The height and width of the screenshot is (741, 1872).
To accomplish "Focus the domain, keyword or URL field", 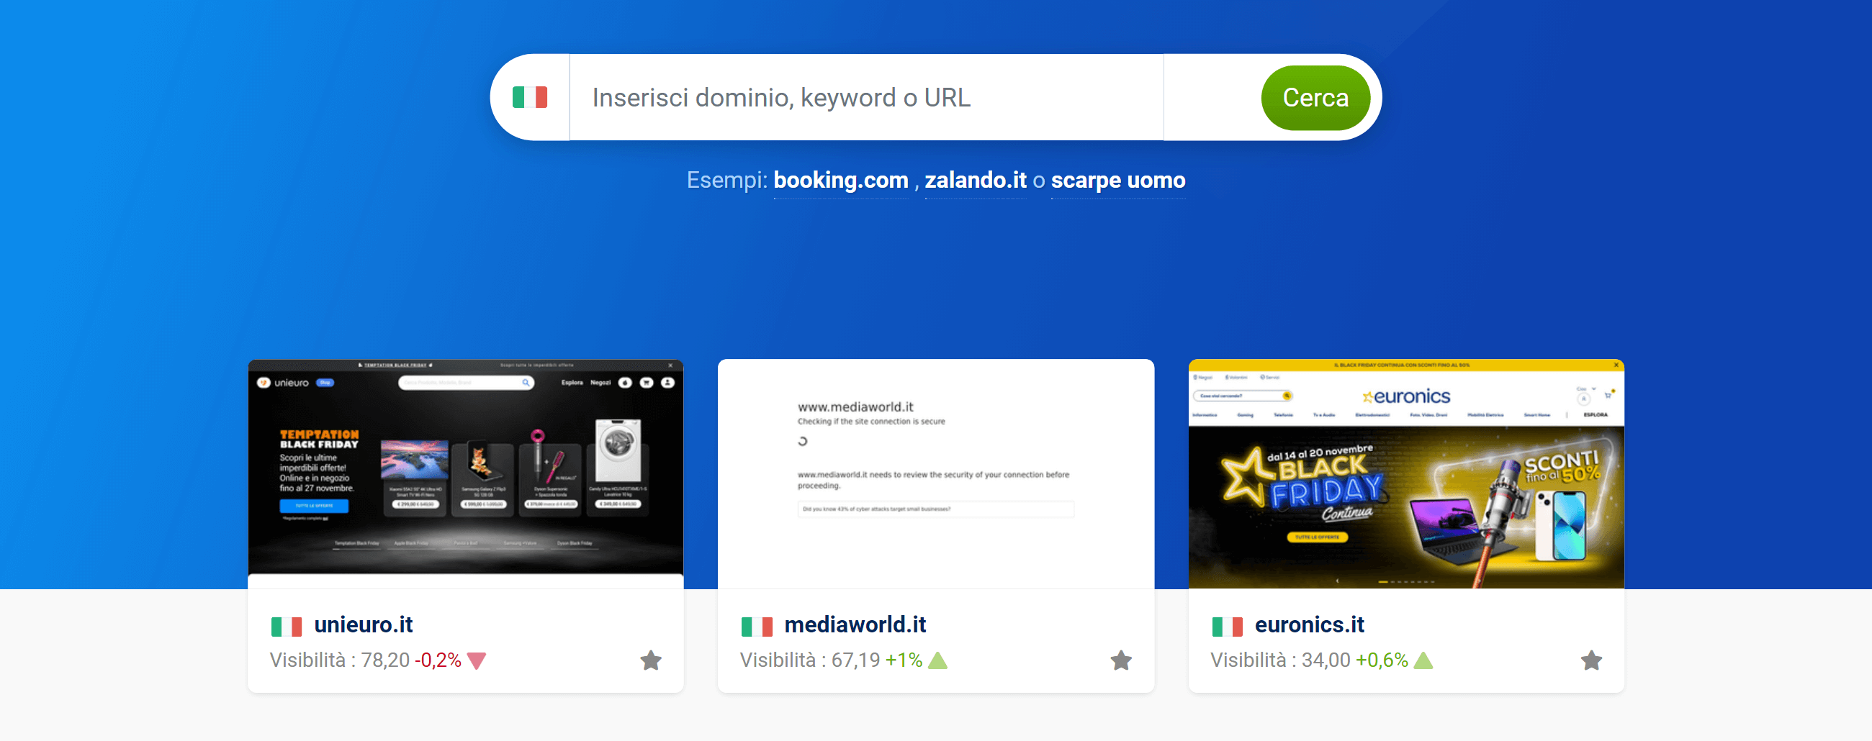I will pyautogui.click(x=866, y=97).
